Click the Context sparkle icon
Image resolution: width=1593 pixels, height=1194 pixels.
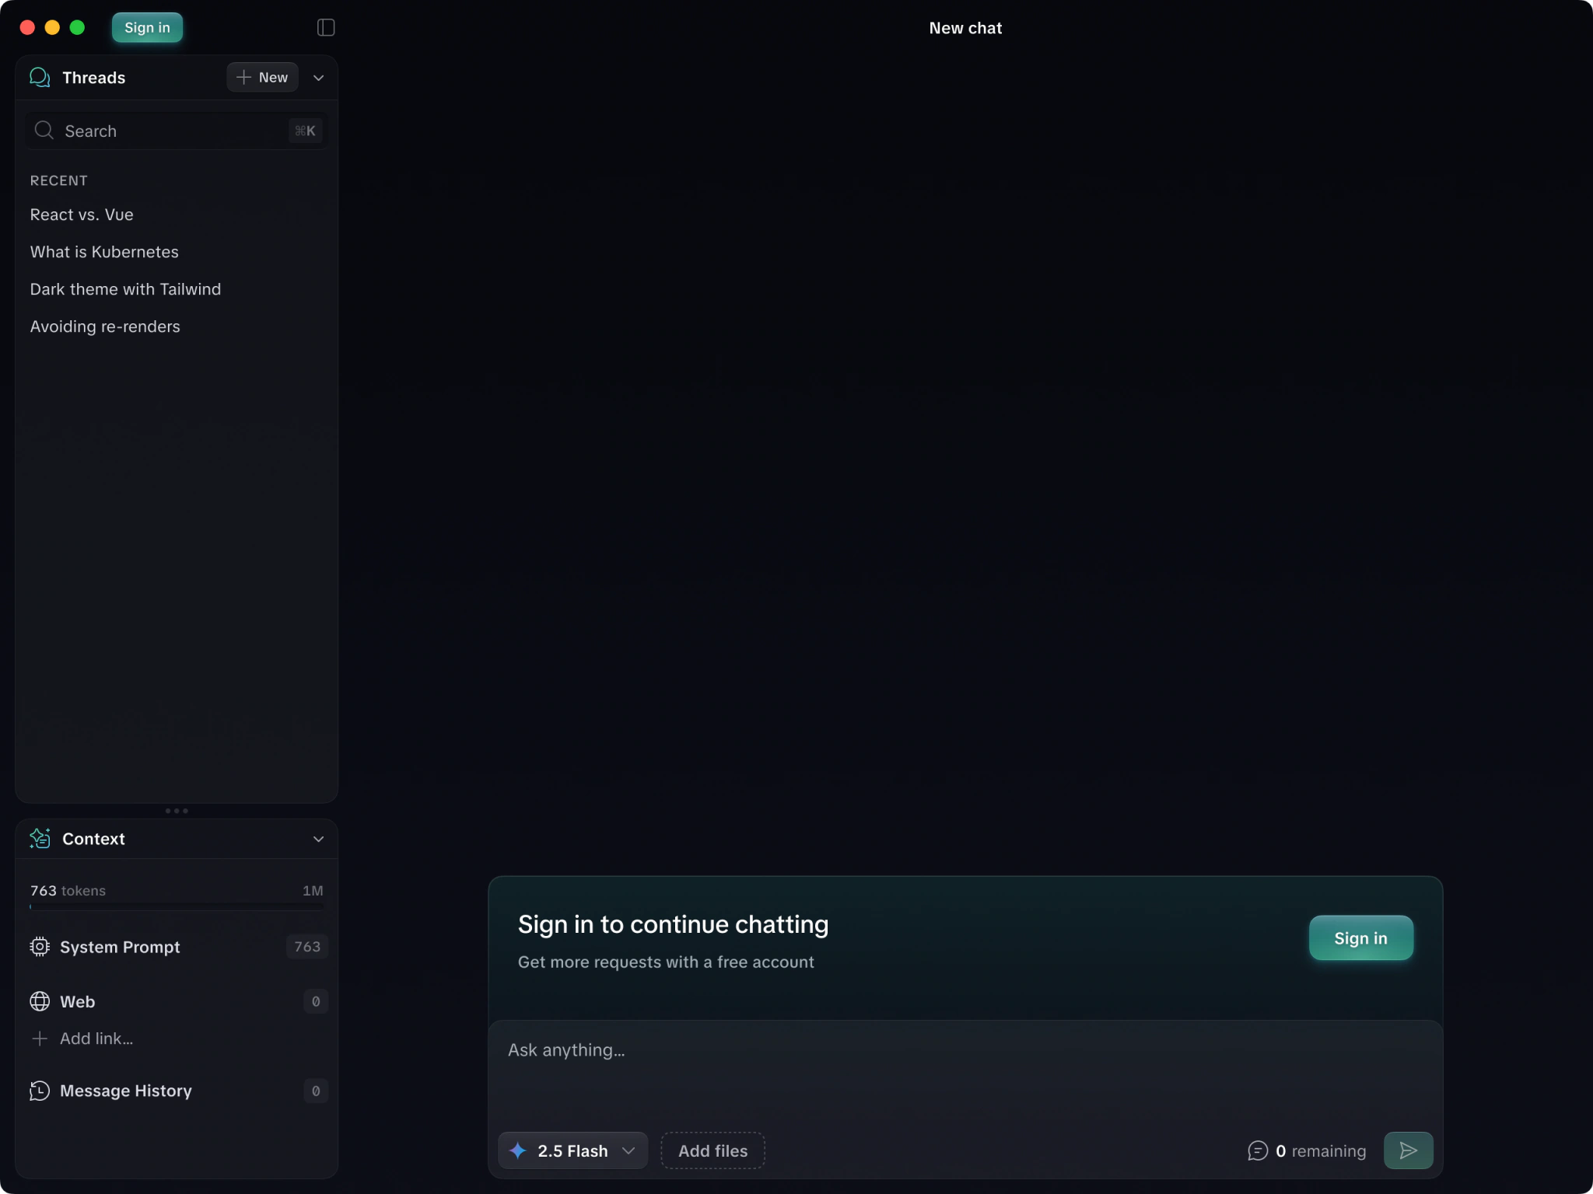click(40, 839)
